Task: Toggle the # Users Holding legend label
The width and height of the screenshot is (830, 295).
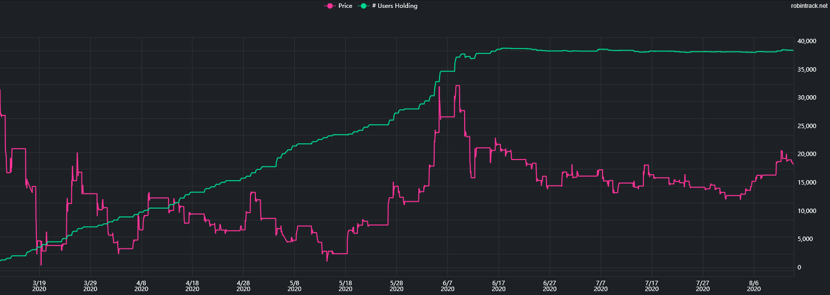Action: click(x=394, y=6)
